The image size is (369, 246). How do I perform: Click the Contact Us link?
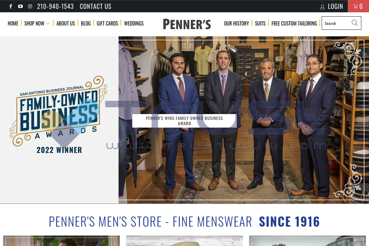(x=96, y=6)
